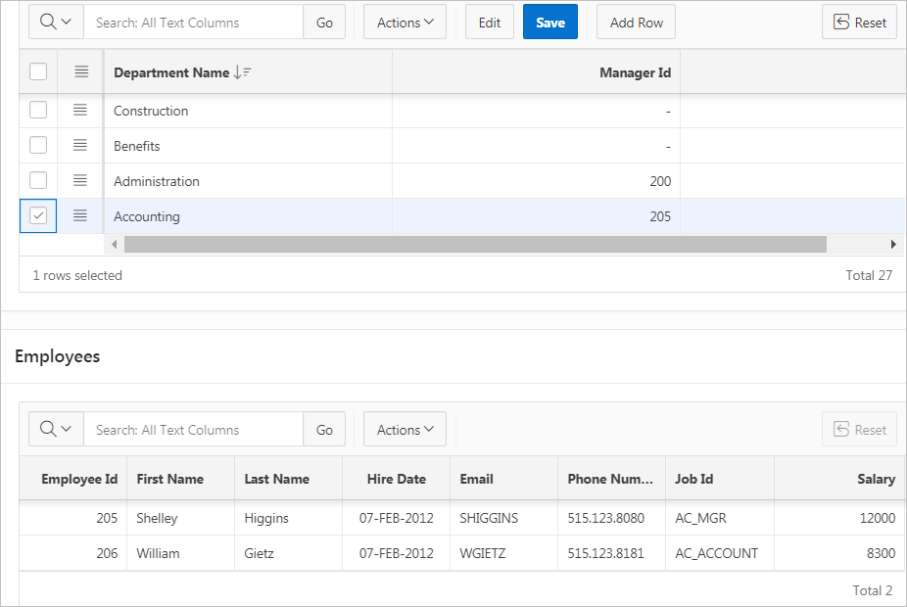Expand the Departments Actions menu
This screenshot has height=607, width=907.
(x=405, y=23)
